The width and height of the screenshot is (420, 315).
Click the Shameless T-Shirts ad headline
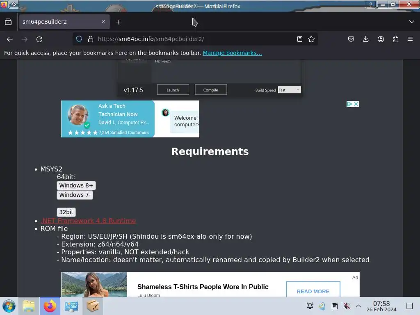203,287
